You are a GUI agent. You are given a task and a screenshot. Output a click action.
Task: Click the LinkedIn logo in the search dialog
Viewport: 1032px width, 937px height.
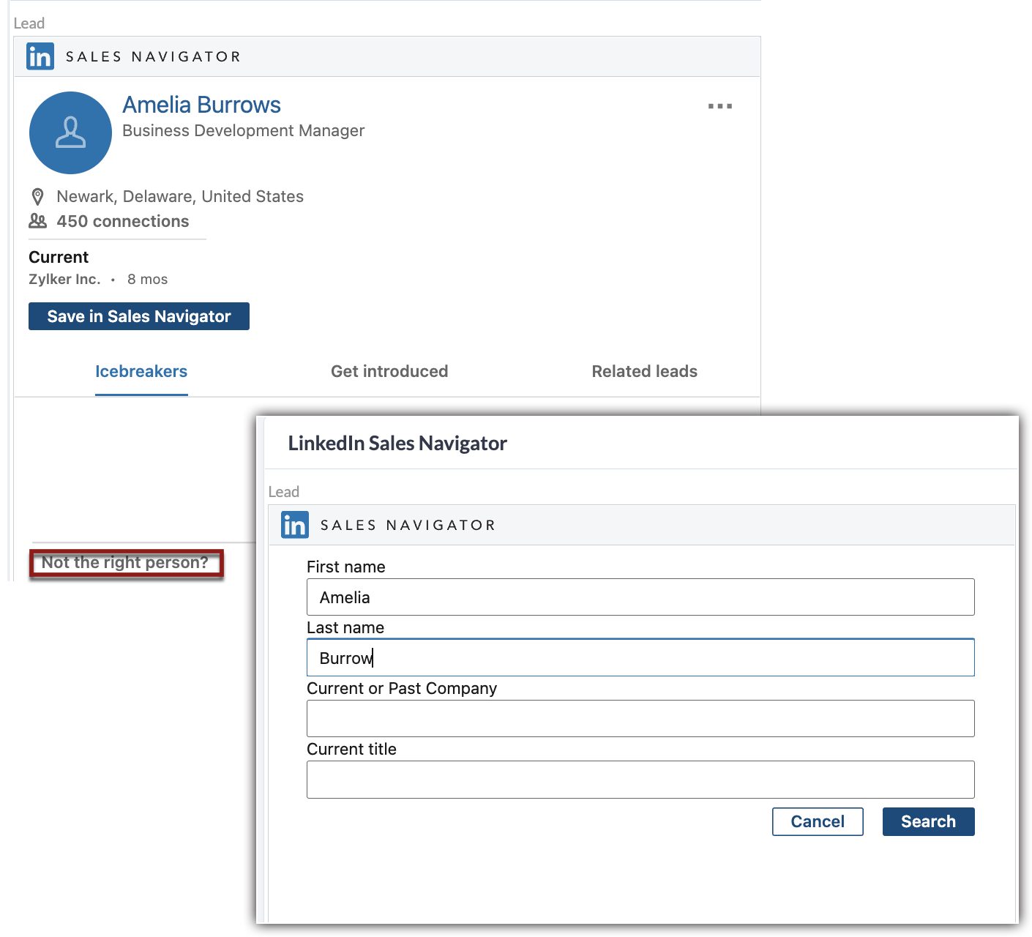(295, 525)
